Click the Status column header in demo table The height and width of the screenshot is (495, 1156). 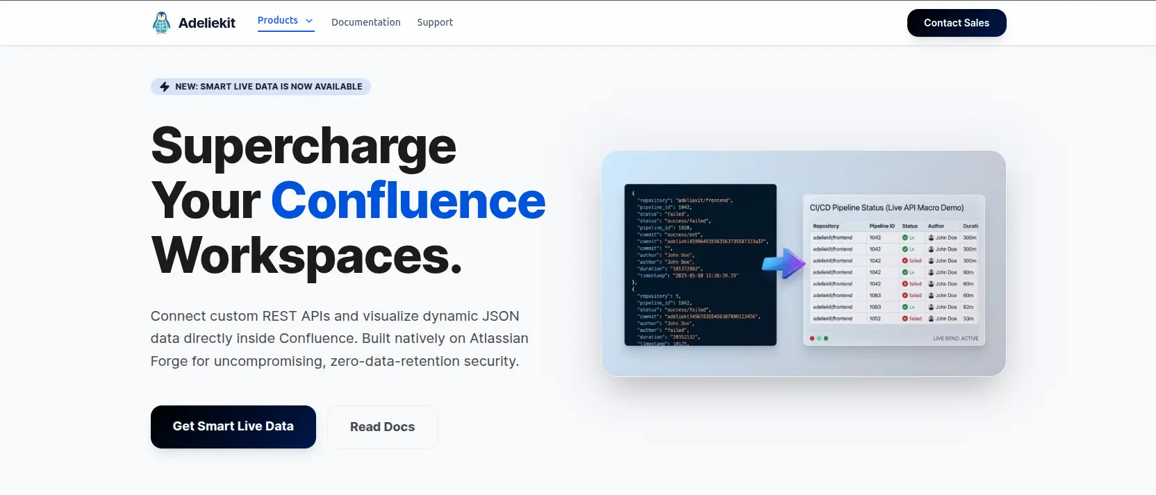[x=909, y=226]
